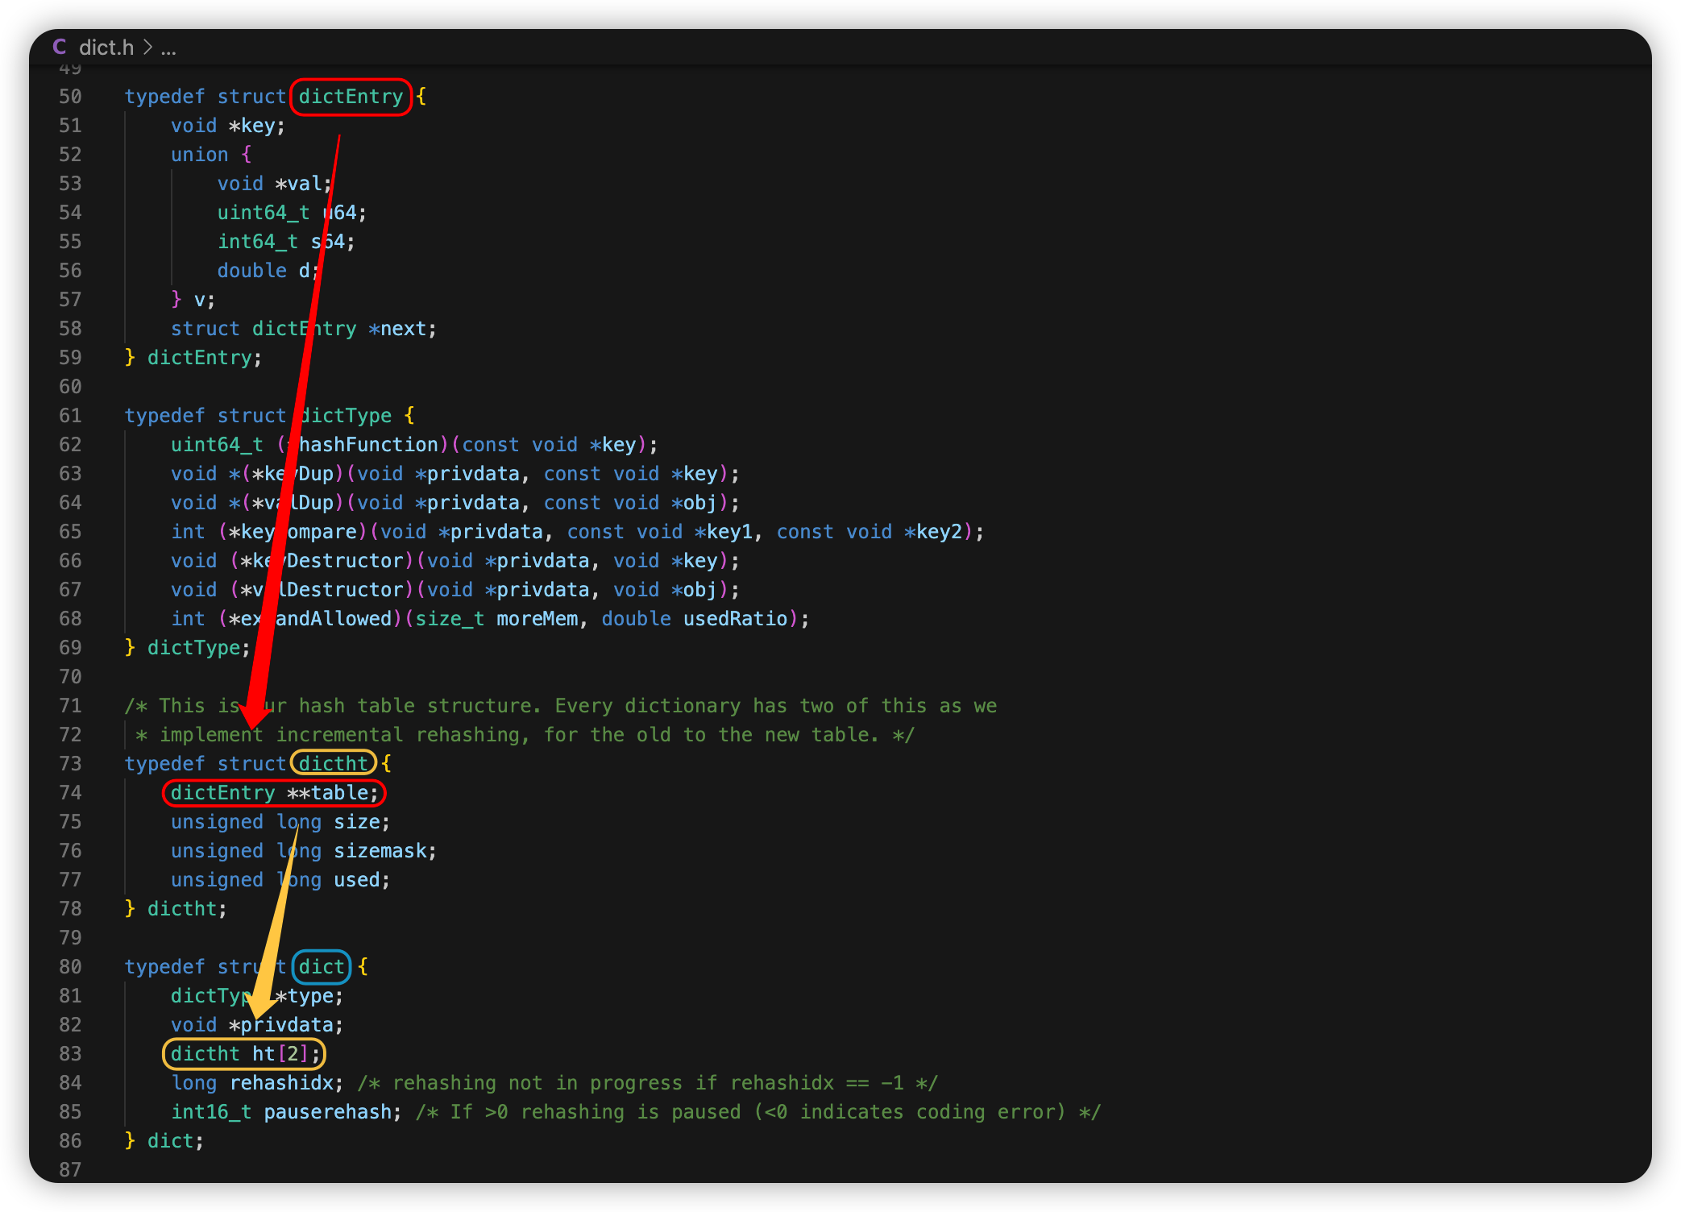Click 'double d;' on line 56

click(269, 271)
